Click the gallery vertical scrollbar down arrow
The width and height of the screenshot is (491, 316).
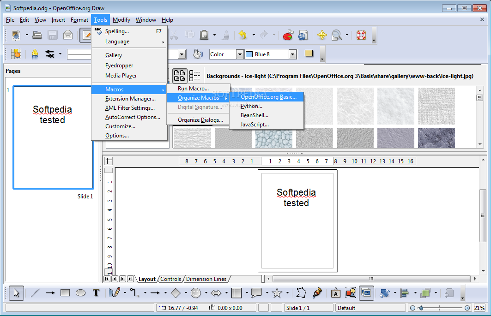(480, 144)
